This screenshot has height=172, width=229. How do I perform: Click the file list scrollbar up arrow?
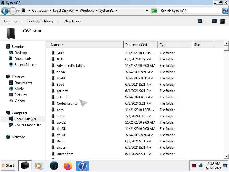click(226, 43)
